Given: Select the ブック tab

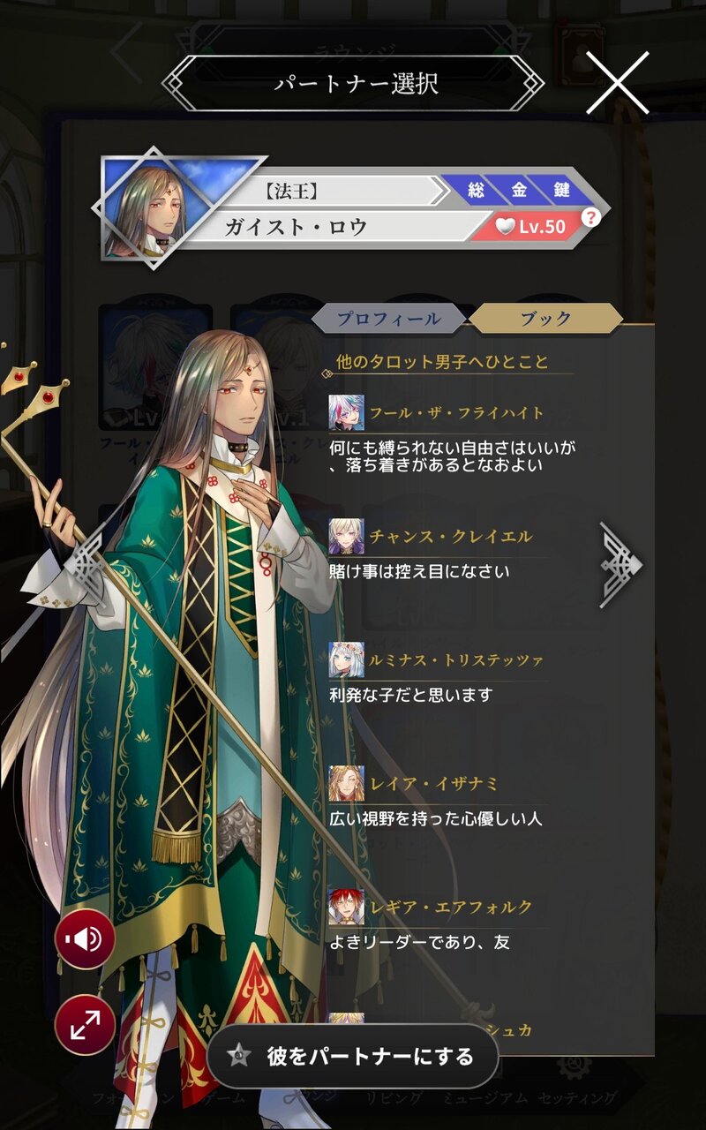Looking at the screenshot, I should (x=545, y=319).
